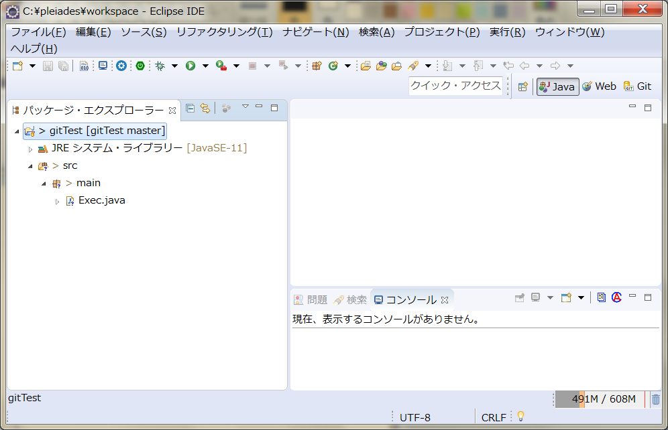Viewport: 668px width, 430px height.
Task: Click the Open Type folder icon
Action: click(366, 66)
